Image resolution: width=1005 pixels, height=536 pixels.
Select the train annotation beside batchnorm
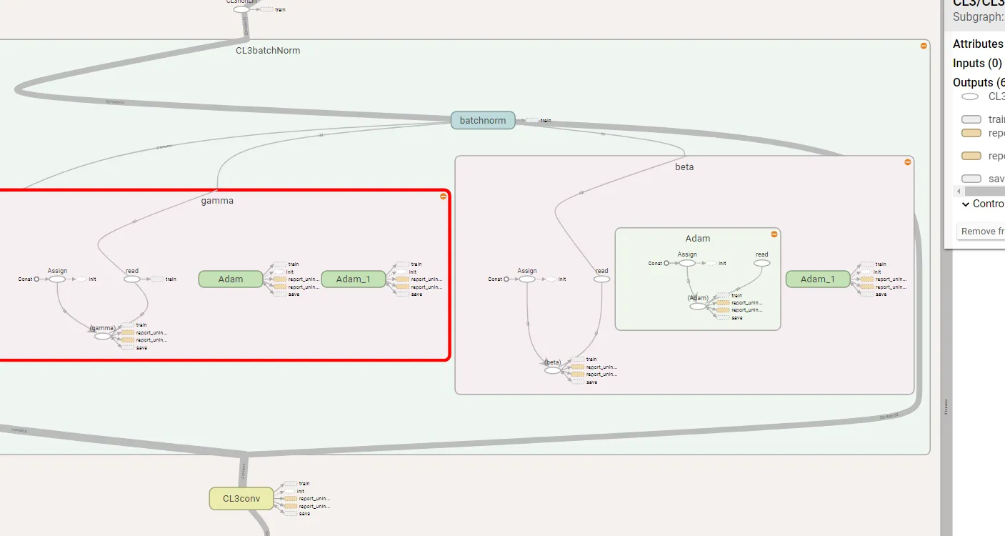[533, 121]
